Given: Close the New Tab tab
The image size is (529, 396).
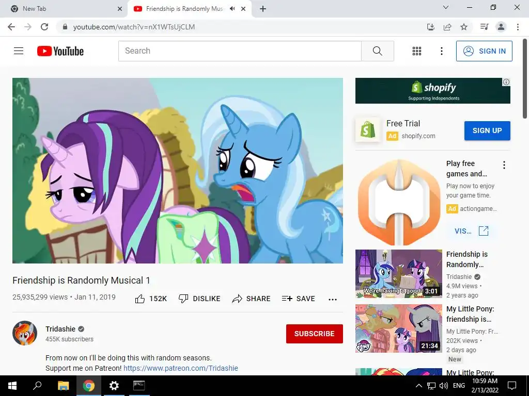Looking at the screenshot, I should coord(120,9).
